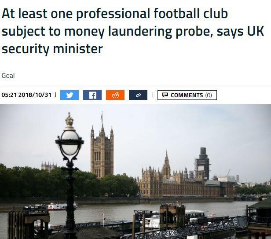Click the comment count (0)
This screenshot has height=239, width=271.
click(209, 95)
